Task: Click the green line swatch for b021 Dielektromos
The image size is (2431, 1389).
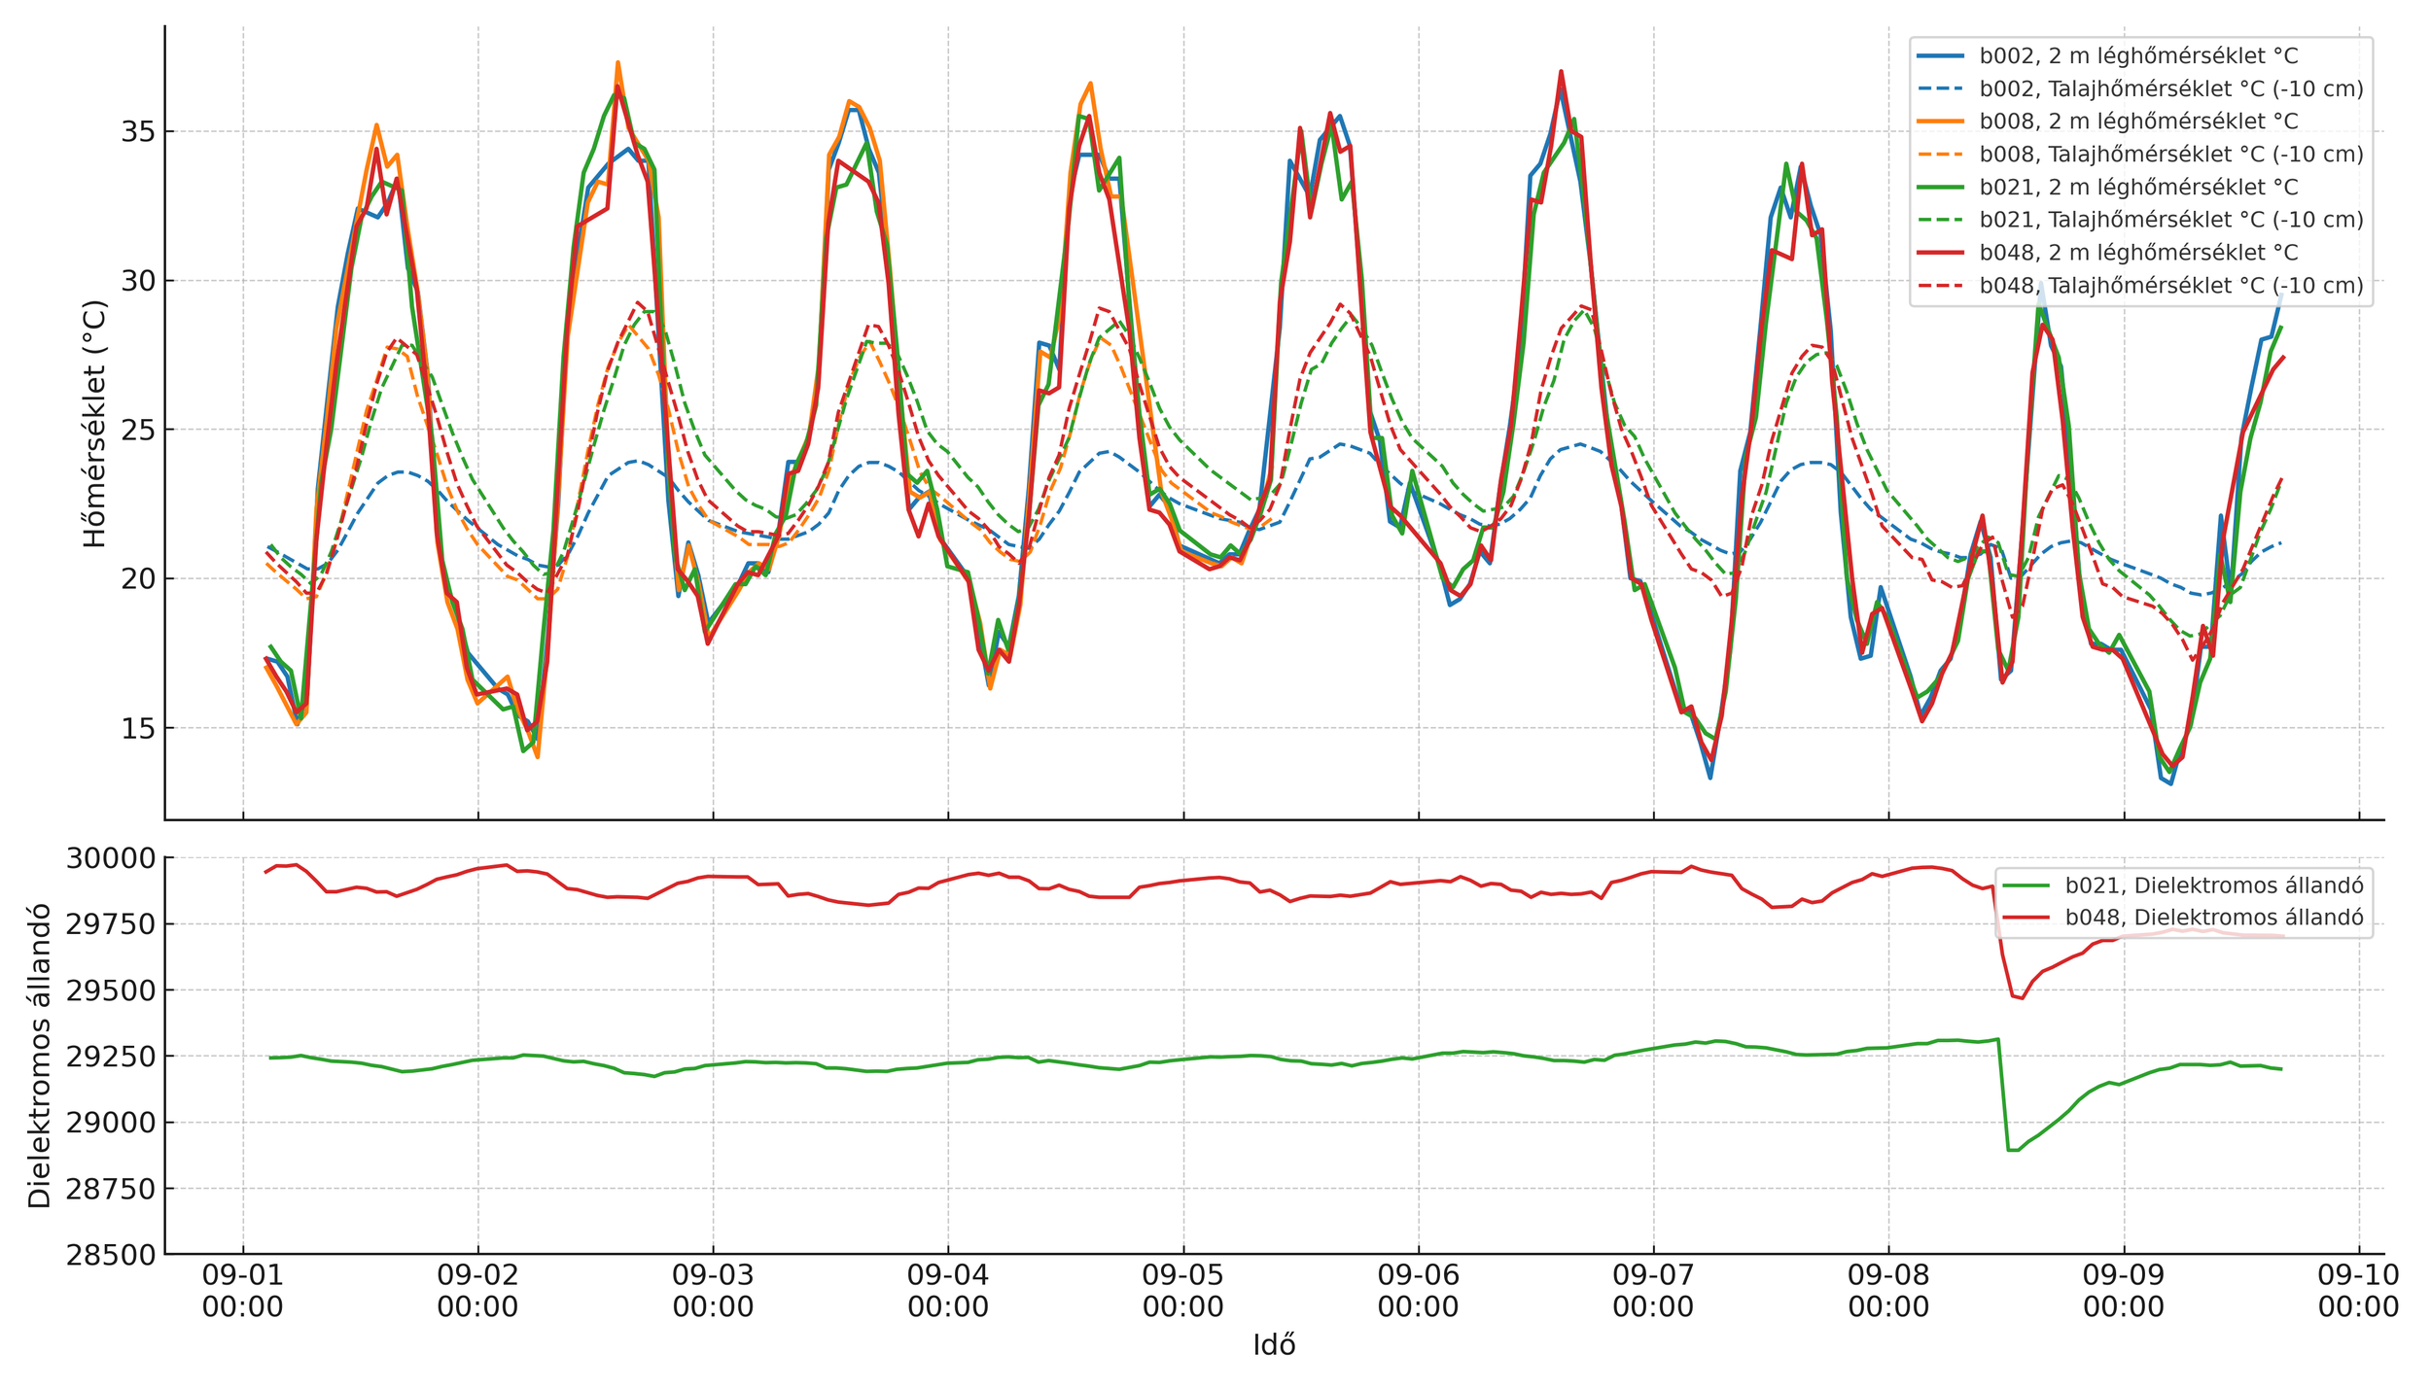Action: 2026,885
